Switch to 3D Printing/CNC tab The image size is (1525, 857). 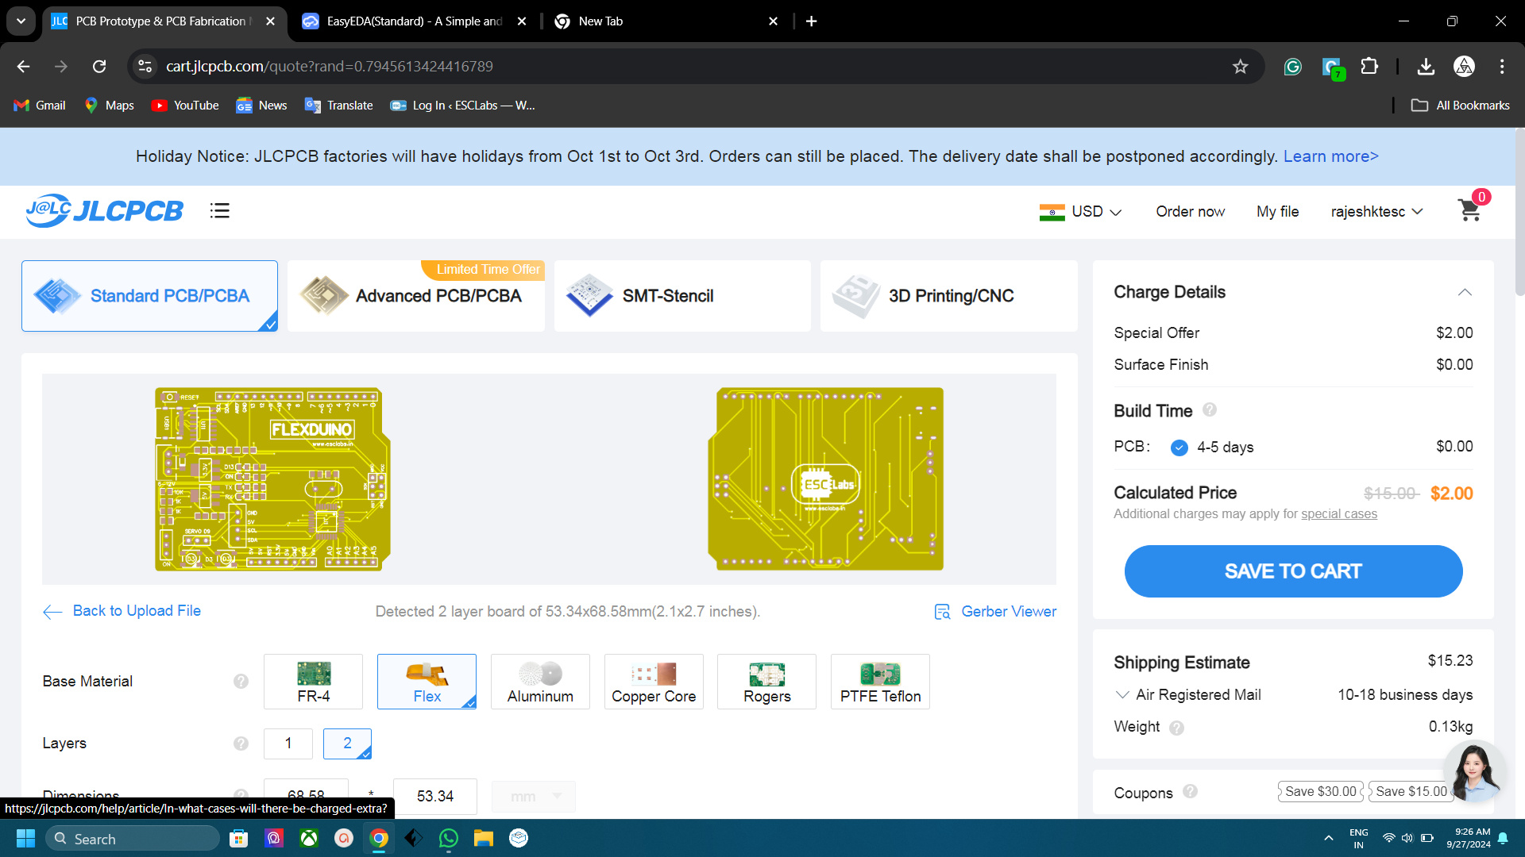949,296
